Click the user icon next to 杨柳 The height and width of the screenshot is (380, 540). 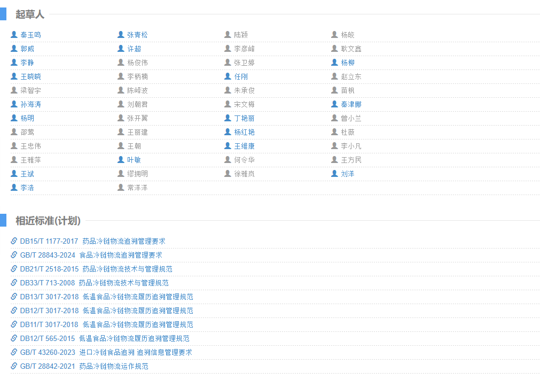pos(334,63)
